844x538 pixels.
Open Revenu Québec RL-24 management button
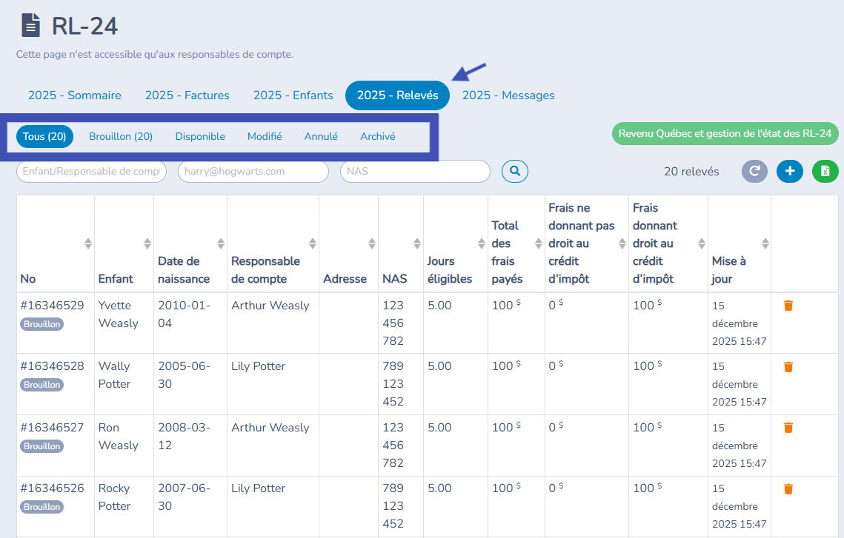(725, 134)
